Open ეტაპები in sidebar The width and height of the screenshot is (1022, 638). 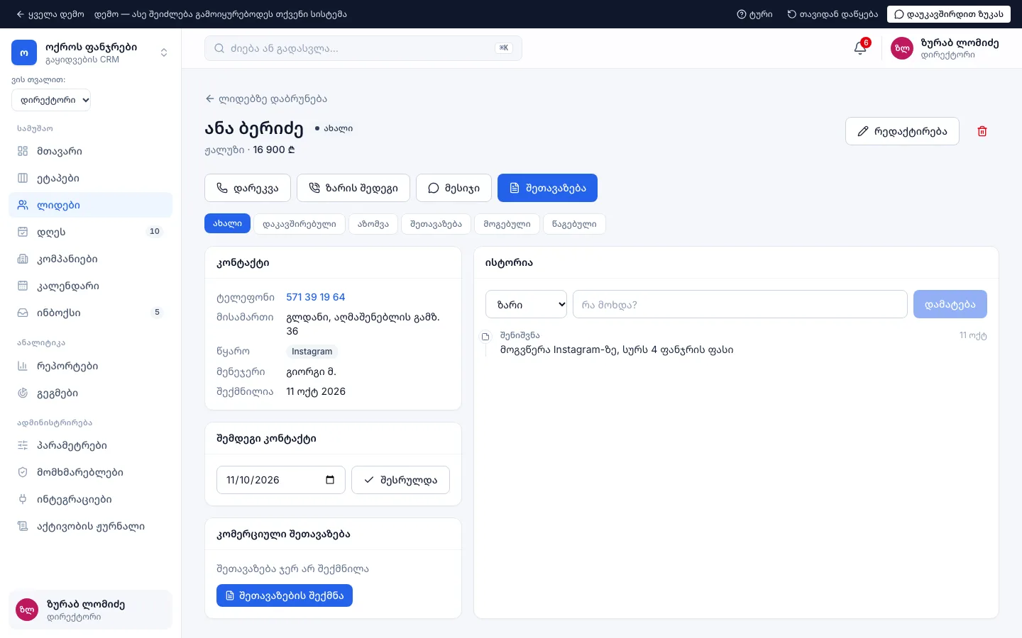click(x=90, y=178)
